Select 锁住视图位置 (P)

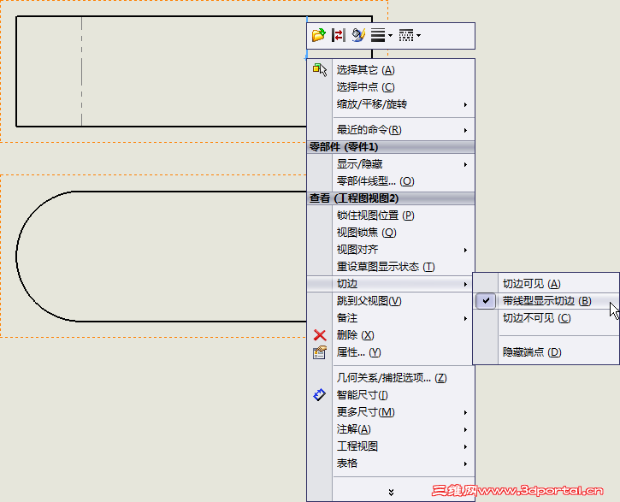tap(391, 216)
